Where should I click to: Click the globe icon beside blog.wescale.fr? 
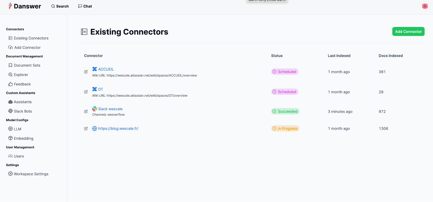coord(94,129)
